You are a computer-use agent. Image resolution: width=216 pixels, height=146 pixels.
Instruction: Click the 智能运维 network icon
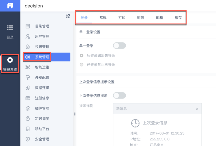click(28, 67)
